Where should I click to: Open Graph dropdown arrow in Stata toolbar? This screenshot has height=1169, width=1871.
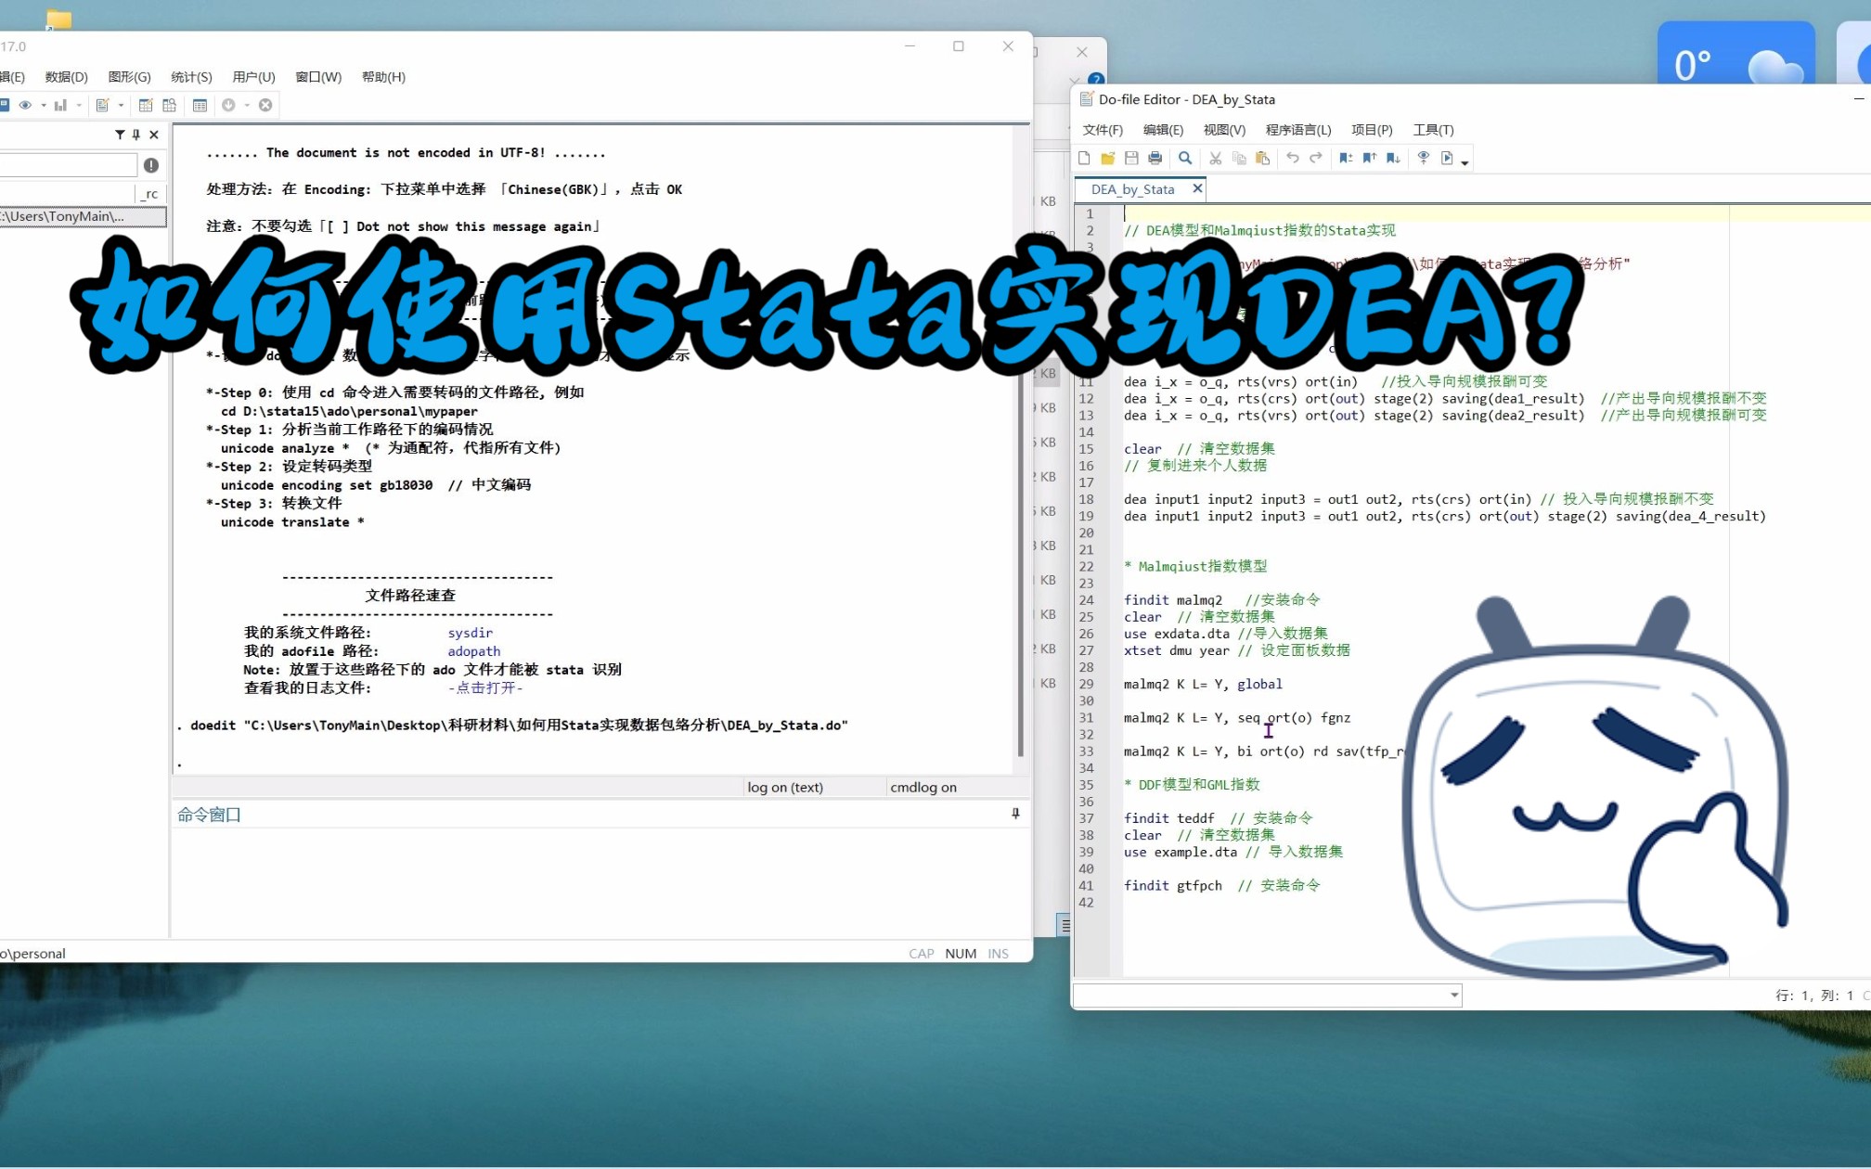(79, 105)
